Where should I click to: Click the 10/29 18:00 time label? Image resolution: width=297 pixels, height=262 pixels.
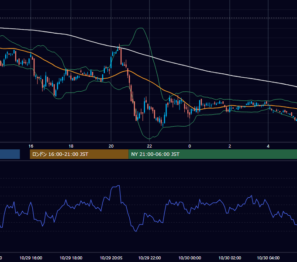71,258
